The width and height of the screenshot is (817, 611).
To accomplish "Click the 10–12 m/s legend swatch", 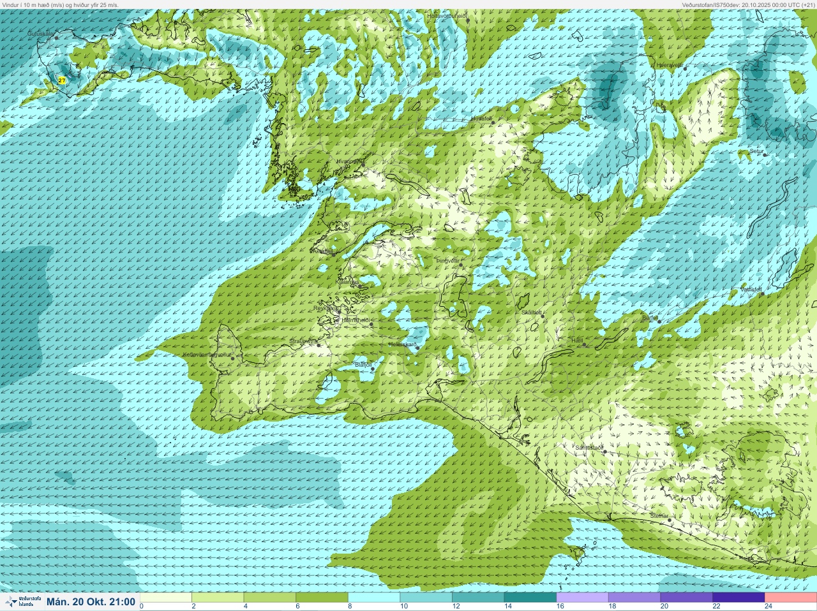I will coord(426,598).
